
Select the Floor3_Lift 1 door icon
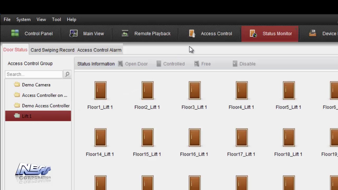point(195,91)
